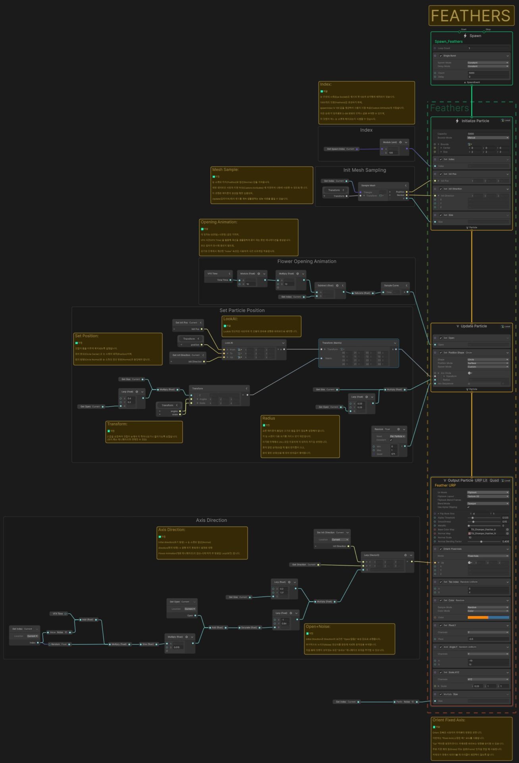Open the Sample Mode Random dropdown
Screen dimensions: 519x763
click(x=488, y=608)
